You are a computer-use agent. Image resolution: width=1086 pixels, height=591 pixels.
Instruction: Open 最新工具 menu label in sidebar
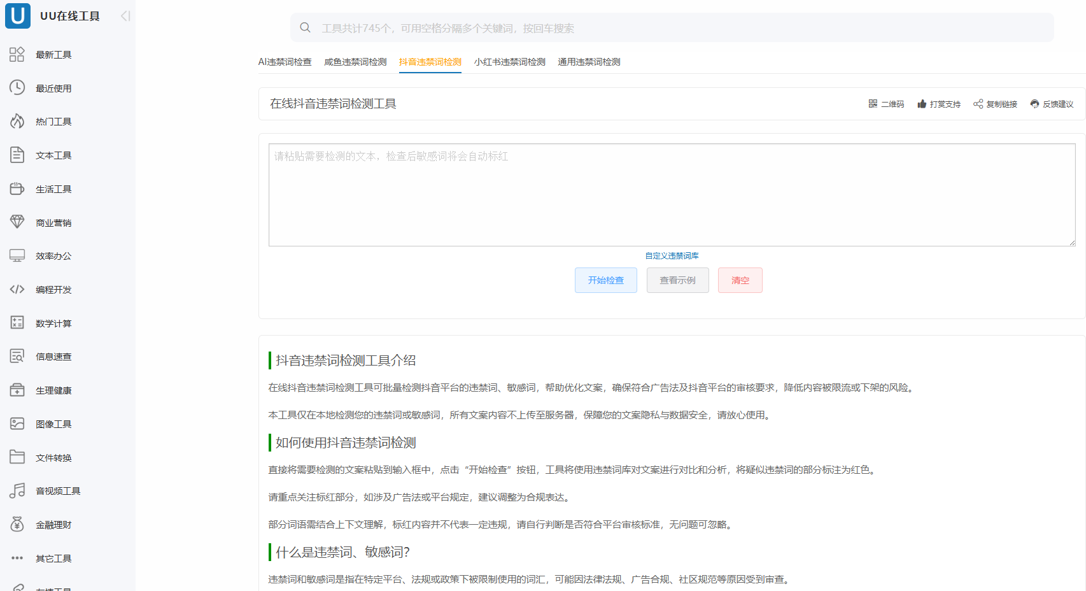point(53,55)
